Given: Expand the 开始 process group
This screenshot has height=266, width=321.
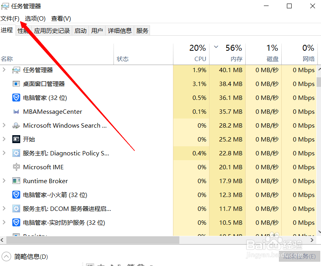Looking at the screenshot, I should pos(4,139).
